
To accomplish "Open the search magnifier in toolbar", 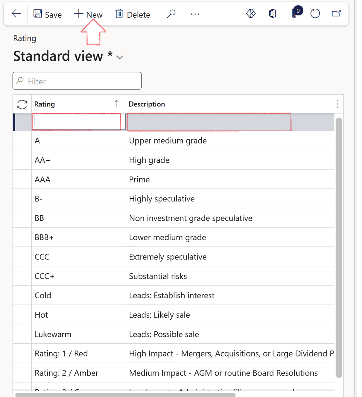I will [171, 14].
